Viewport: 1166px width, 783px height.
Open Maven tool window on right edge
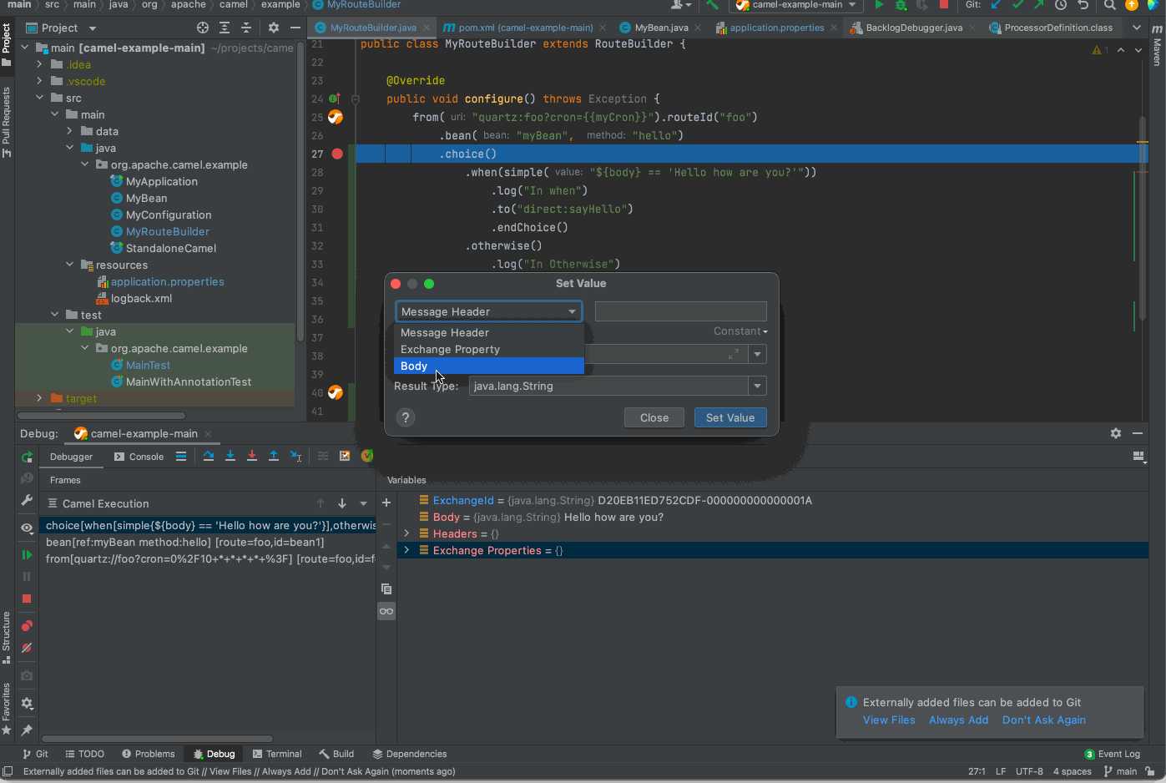point(1157,46)
